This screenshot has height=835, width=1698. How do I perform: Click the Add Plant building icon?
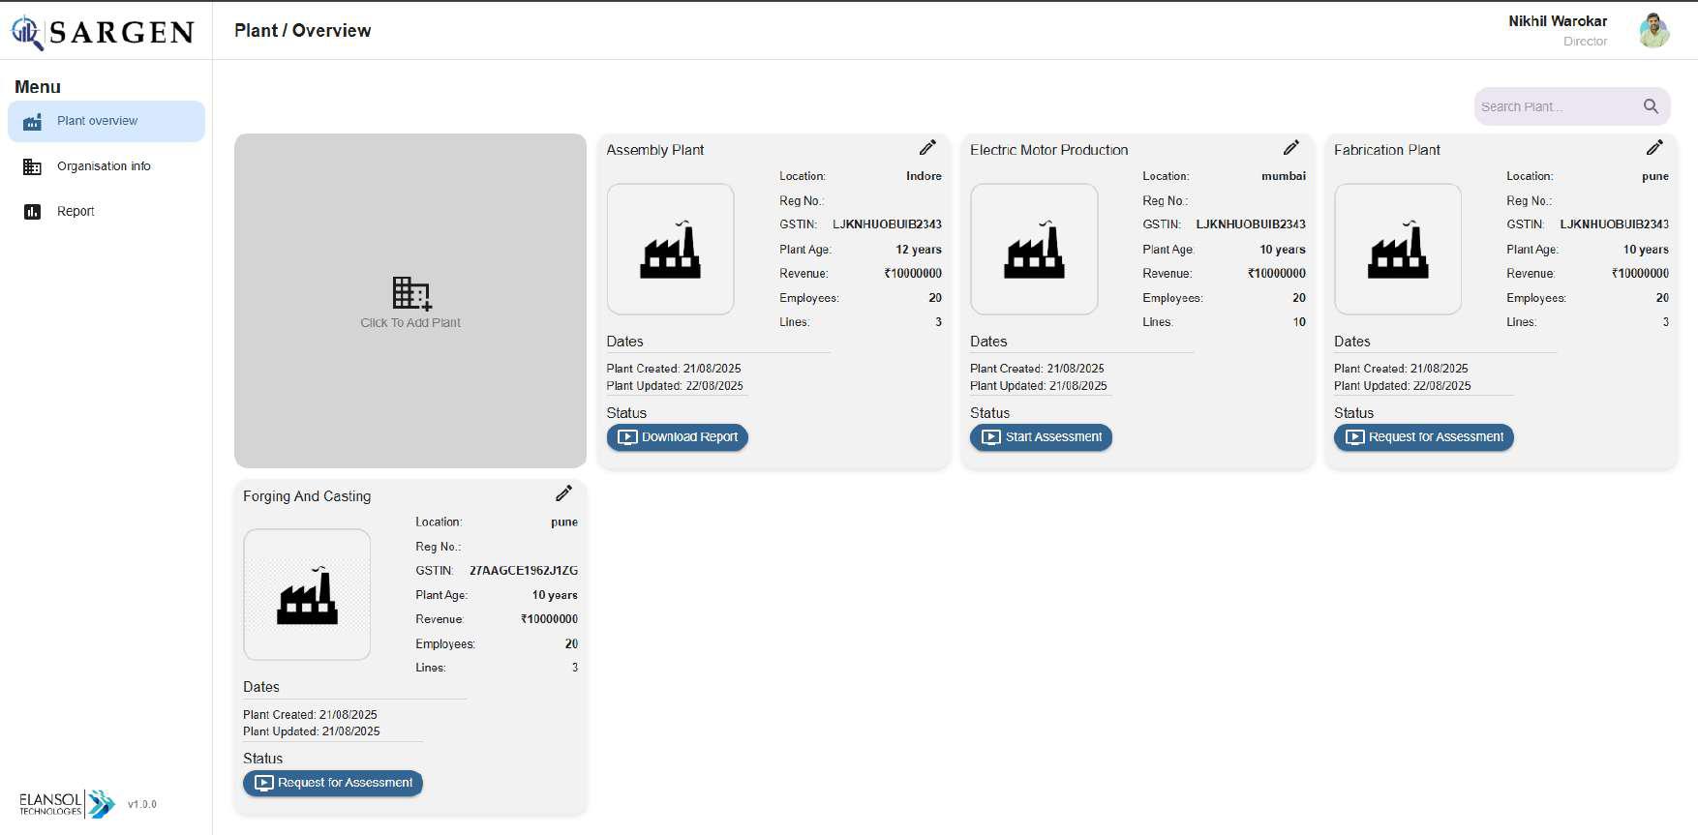pos(411,293)
